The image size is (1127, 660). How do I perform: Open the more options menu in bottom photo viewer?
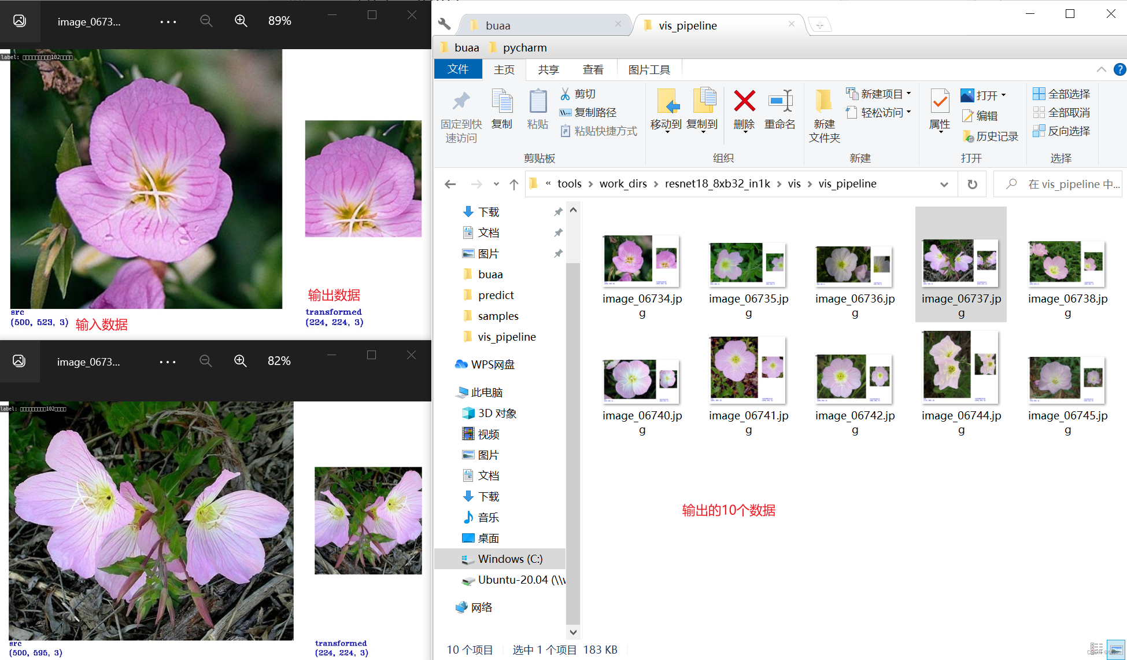pos(168,362)
